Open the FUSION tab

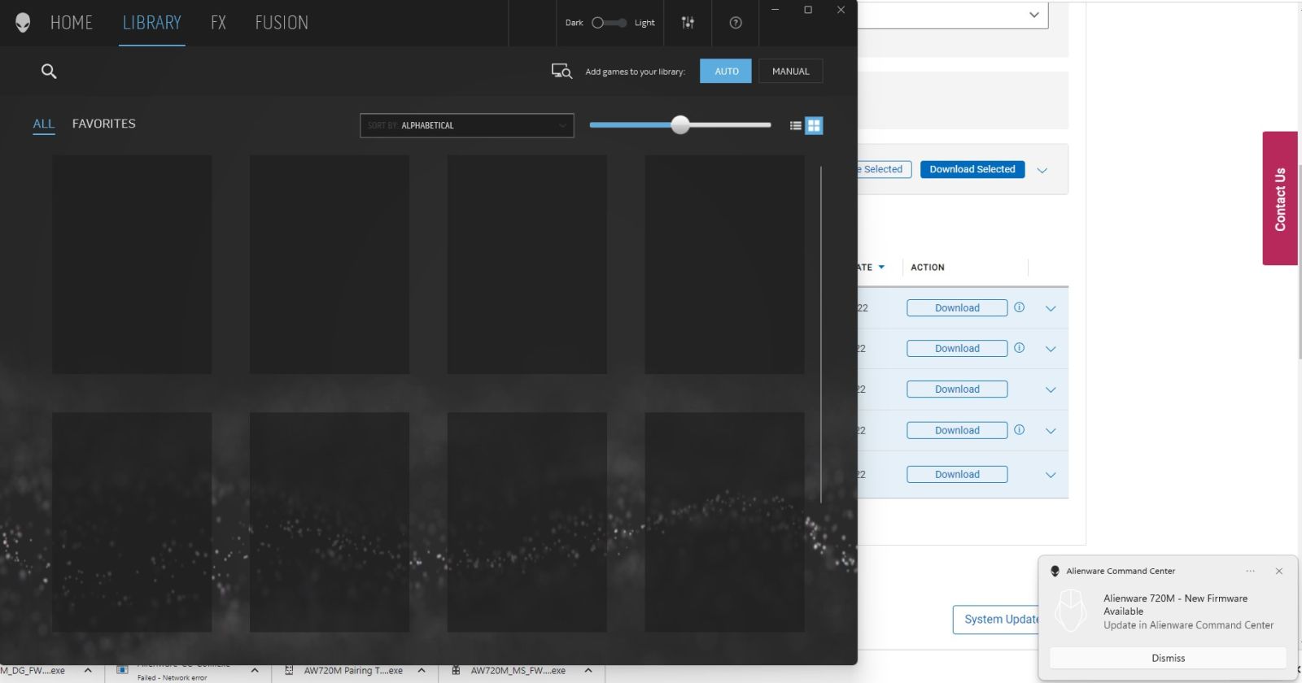click(x=282, y=23)
